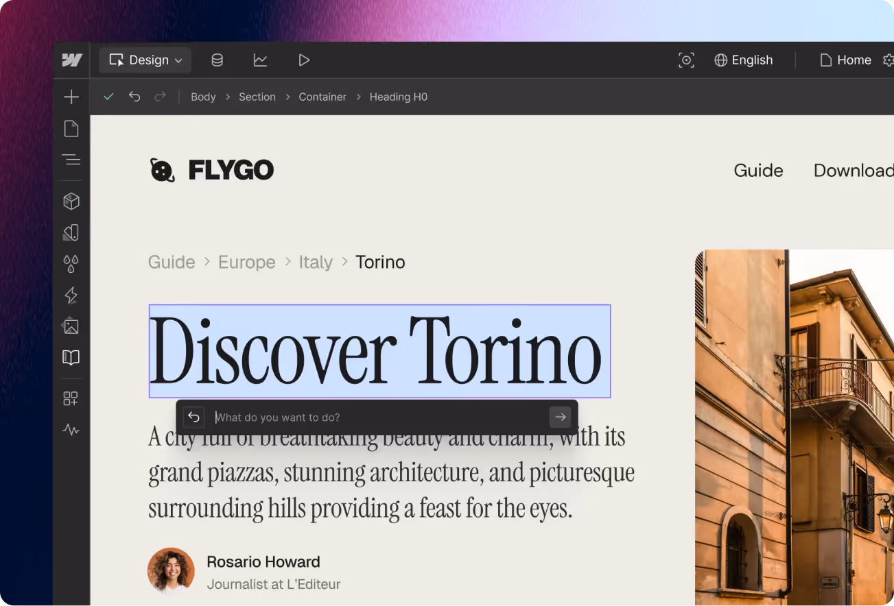Open the Variables droplets icon
This screenshot has height=606, width=894.
pyautogui.click(x=71, y=264)
